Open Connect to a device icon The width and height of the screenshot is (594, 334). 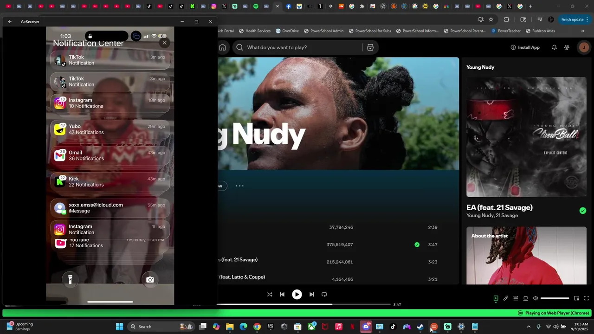pos(525,298)
